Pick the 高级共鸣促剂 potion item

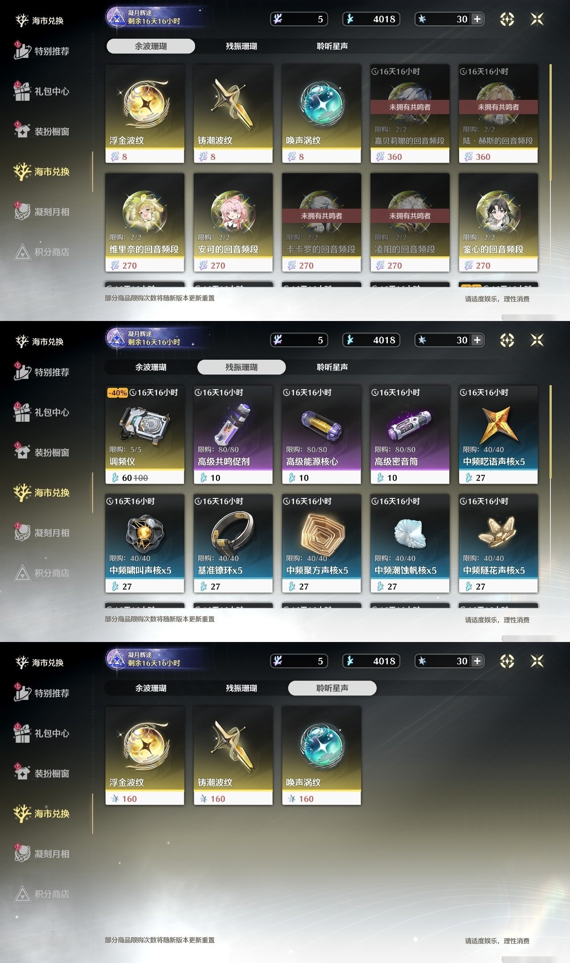pos(233,435)
